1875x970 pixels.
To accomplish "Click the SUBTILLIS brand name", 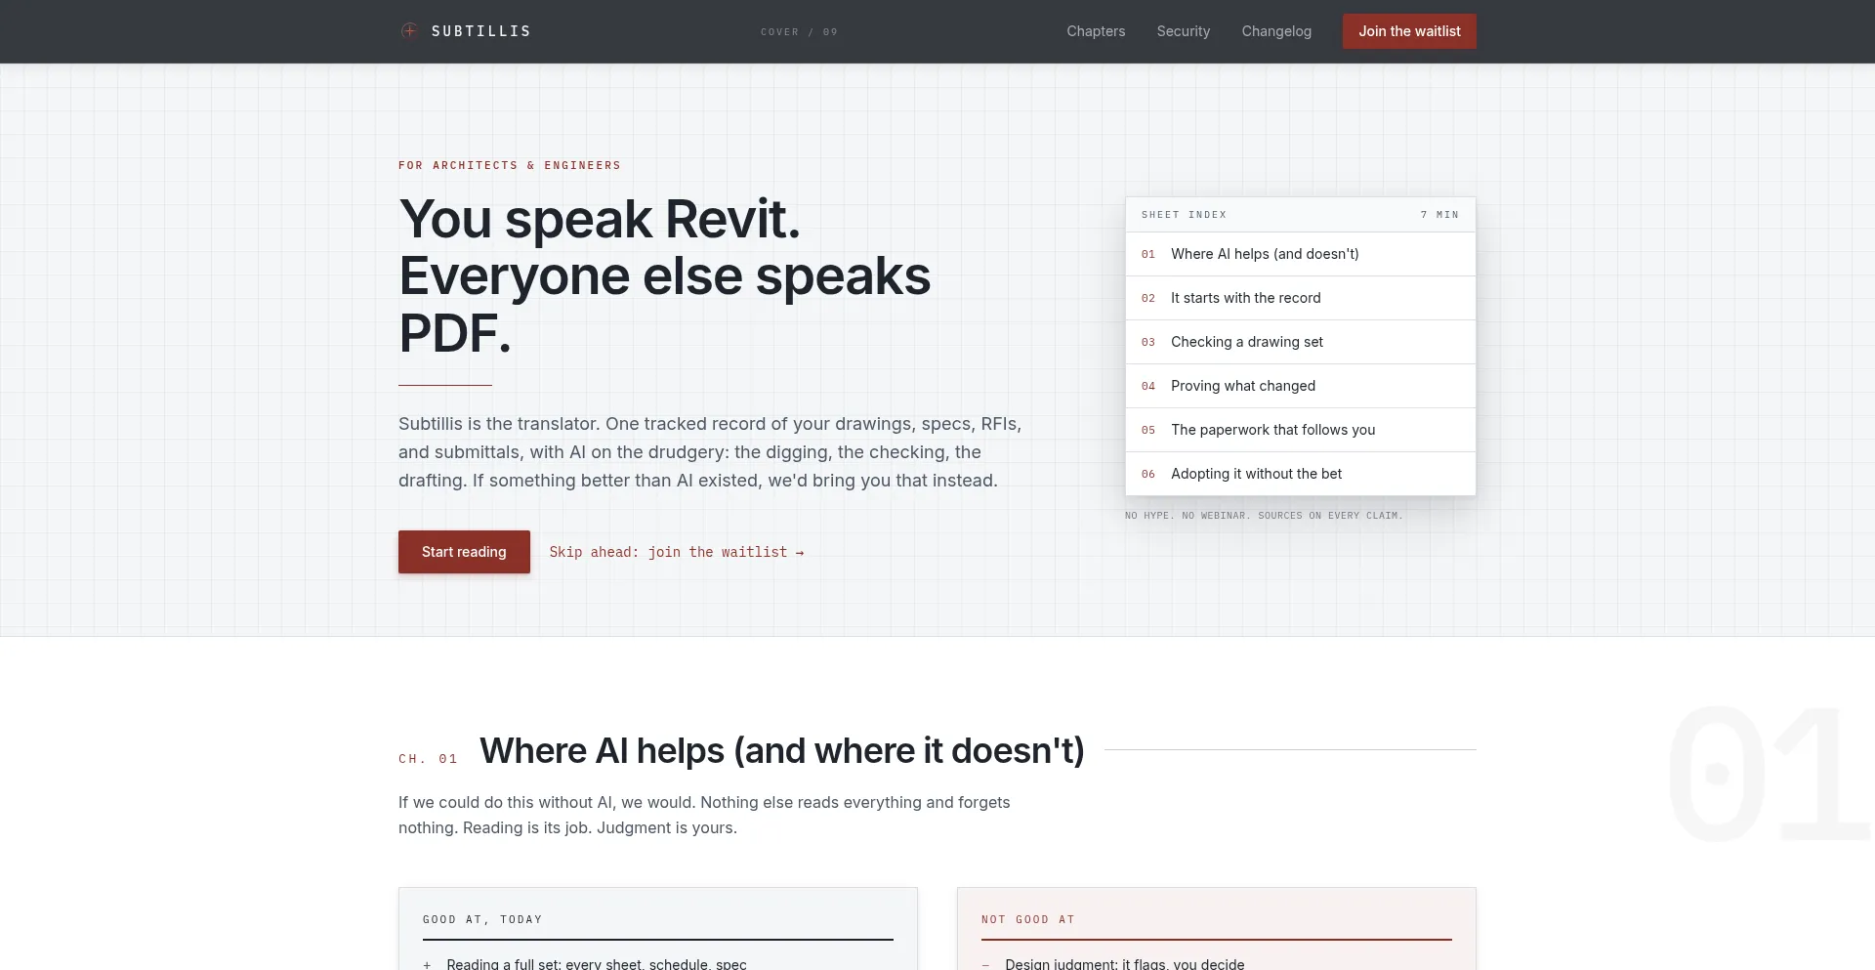I will pyautogui.click(x=481, y=31).
